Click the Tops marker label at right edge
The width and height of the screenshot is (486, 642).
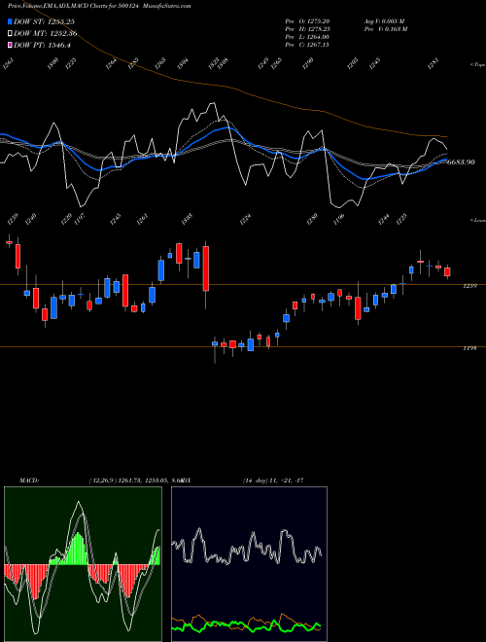(478, 65)
